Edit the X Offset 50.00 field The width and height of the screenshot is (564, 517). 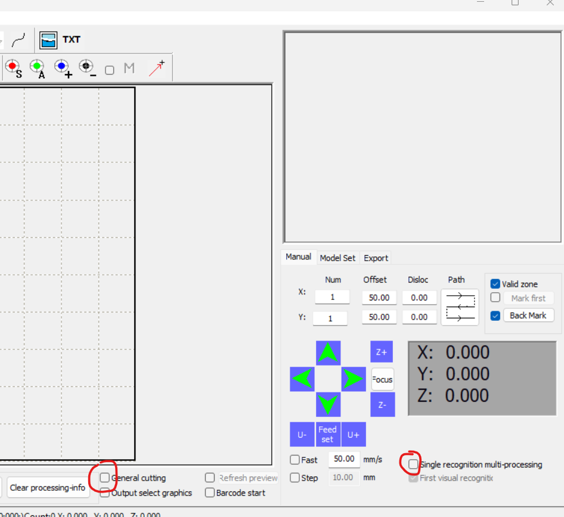click(379, 298)
